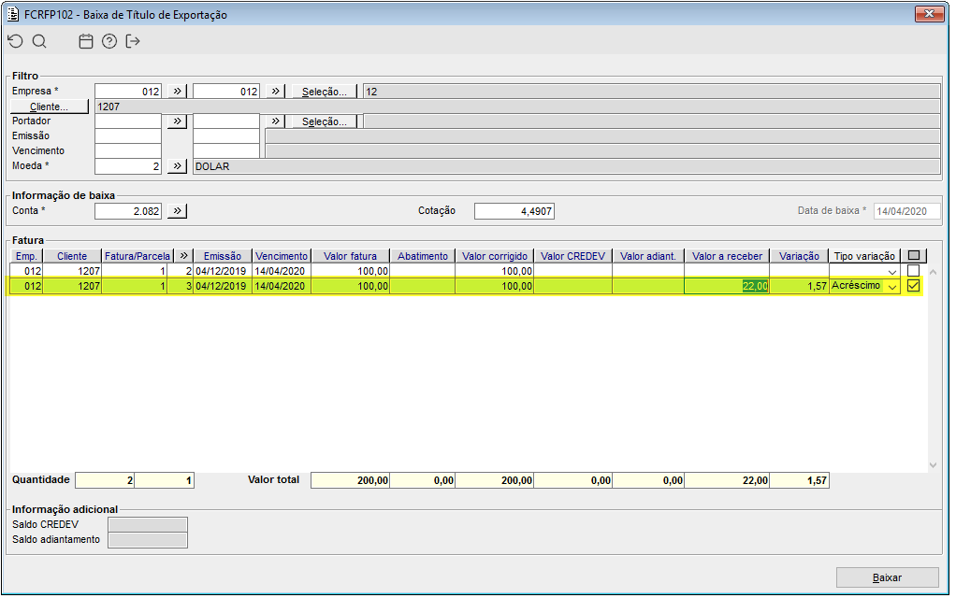Open the calendar toolbar icon
956x598 pixels.
pos(86,41)
